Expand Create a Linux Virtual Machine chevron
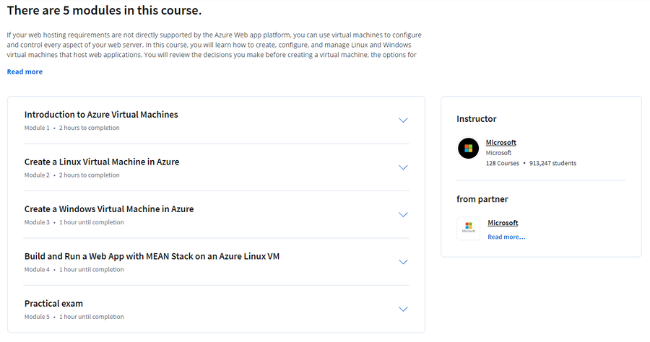650x342 pixels. click(403, 167)
